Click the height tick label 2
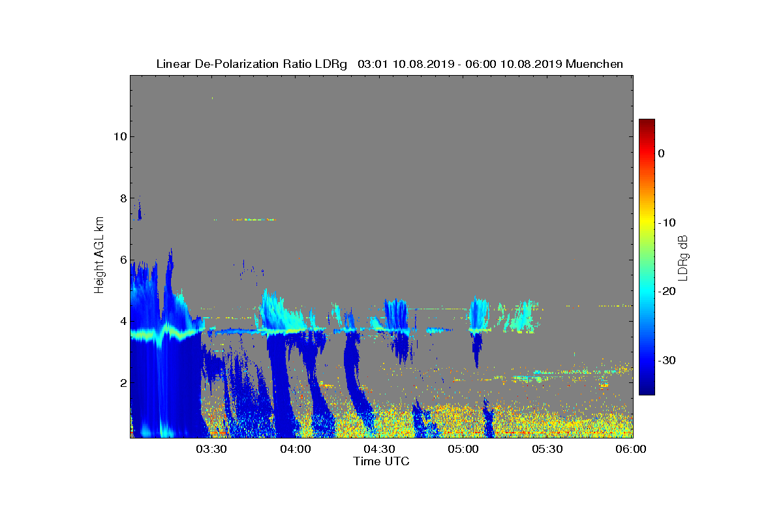The height and width of the screenshot is (522, 783). [122, 382]
